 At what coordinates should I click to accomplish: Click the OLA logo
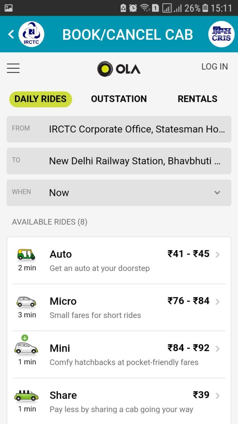[119, 69]
